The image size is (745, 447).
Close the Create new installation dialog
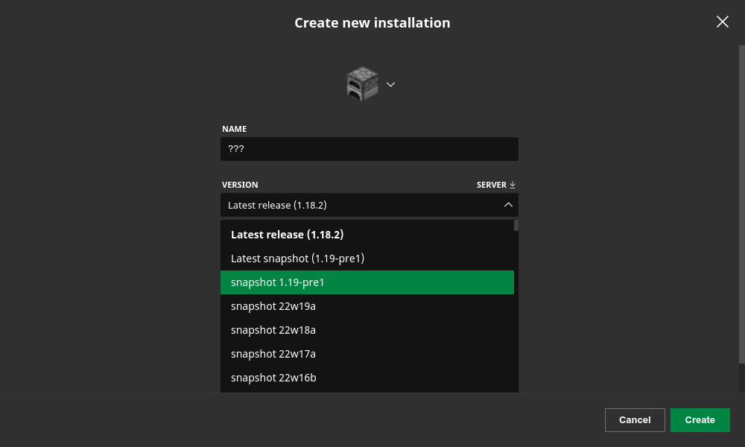722,22
